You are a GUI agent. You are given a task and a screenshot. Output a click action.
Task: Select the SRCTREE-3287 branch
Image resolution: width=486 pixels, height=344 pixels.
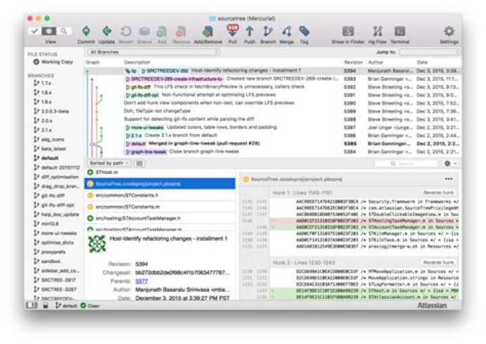59,289
